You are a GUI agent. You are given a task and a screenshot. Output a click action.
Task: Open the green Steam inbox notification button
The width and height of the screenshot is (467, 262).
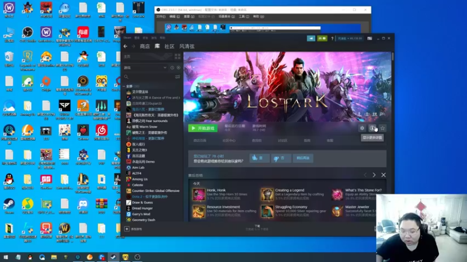click(322, 38)
